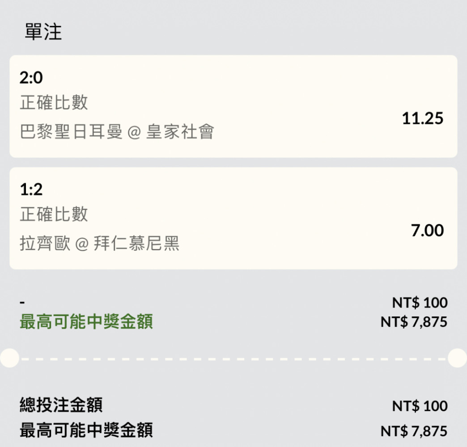Click the left notch circle of the divider

coord(9,358)
